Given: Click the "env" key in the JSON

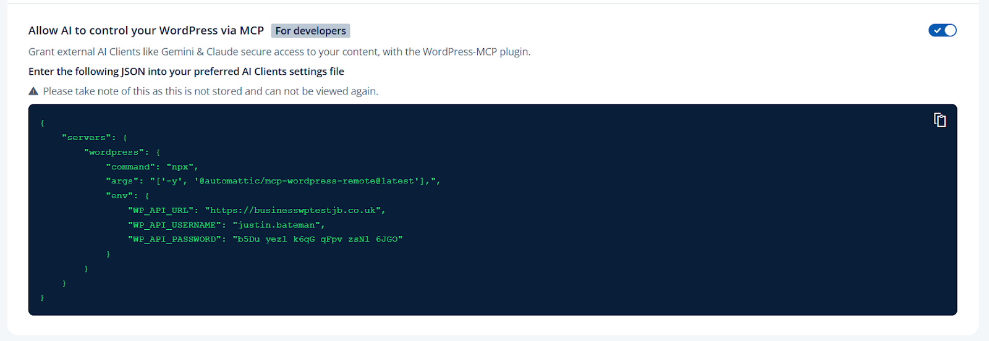Looking at the screenshot, I should [x=119, y=196].
